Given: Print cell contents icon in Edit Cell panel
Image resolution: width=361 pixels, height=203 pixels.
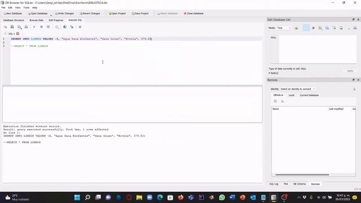Looking at the screenshot, I should tap(355, 28).
